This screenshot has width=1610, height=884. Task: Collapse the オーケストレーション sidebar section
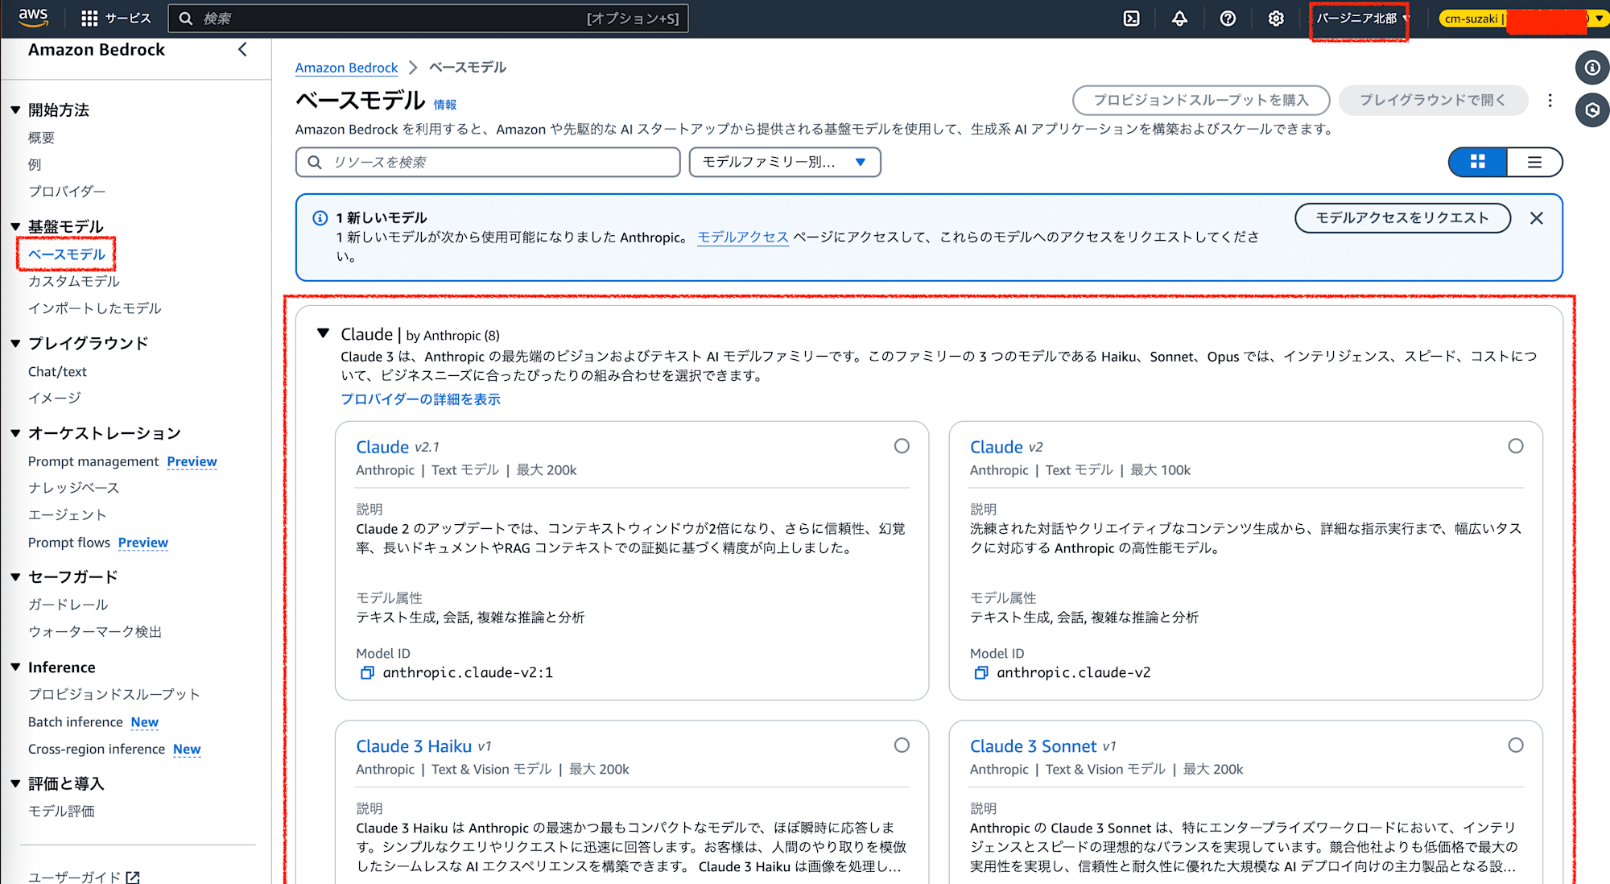click(x=15, y=433)
